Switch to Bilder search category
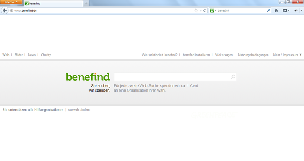This screenshot has height=161, width=304. point(19,55)
